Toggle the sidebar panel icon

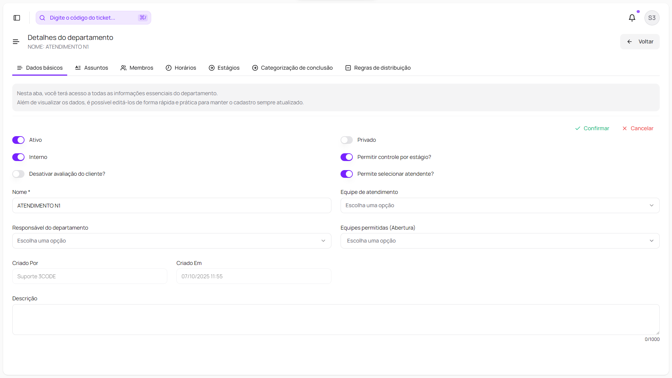17,18
